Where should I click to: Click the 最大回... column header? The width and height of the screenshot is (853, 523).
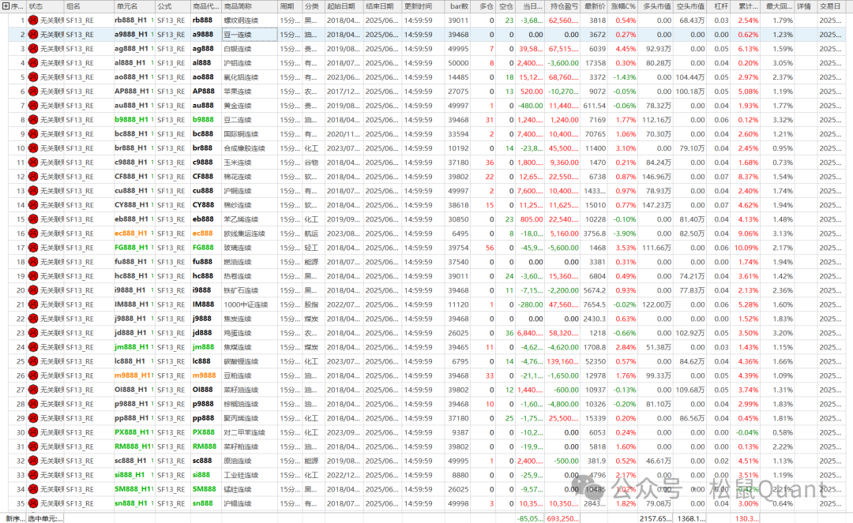tap(781, 6)
